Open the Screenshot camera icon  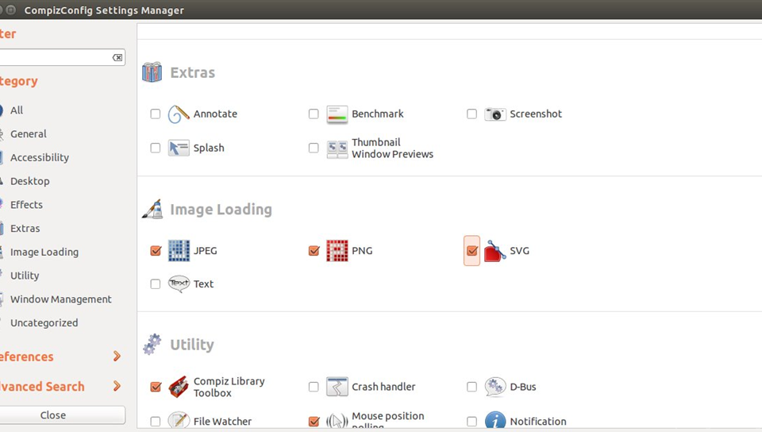(495, 114)
